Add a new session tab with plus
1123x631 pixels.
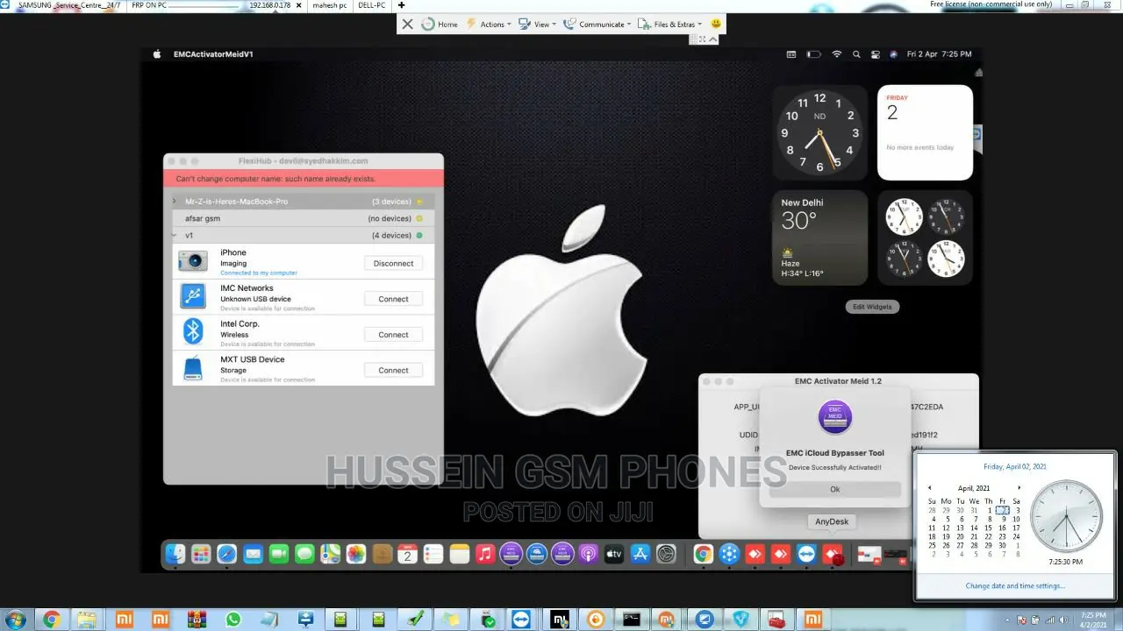[402, 5]
